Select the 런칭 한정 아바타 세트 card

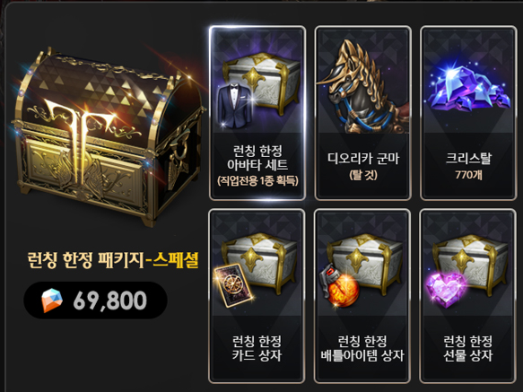point(257,113)
